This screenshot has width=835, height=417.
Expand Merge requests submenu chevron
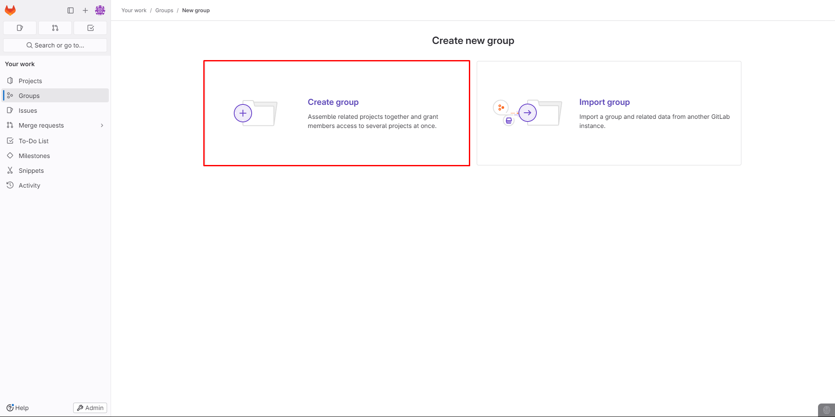click(x=102, y=125)
